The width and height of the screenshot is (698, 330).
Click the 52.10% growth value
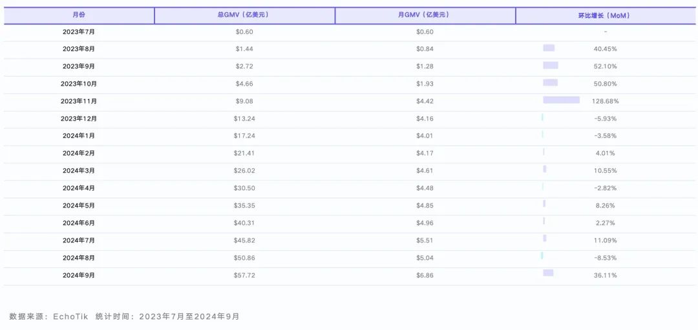pos(606,66)
